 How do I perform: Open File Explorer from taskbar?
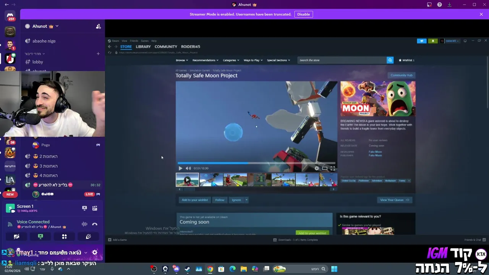tap(244, 269)
